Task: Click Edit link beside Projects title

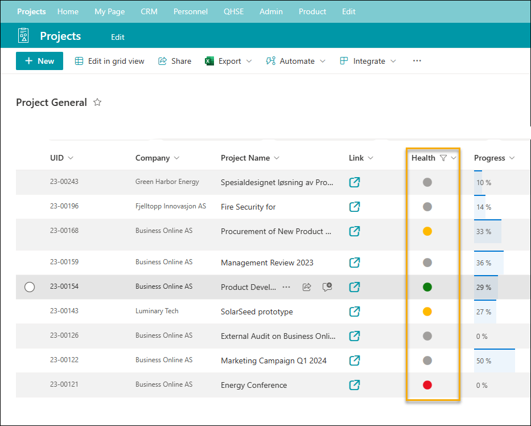Action: (x=117, y=37)
